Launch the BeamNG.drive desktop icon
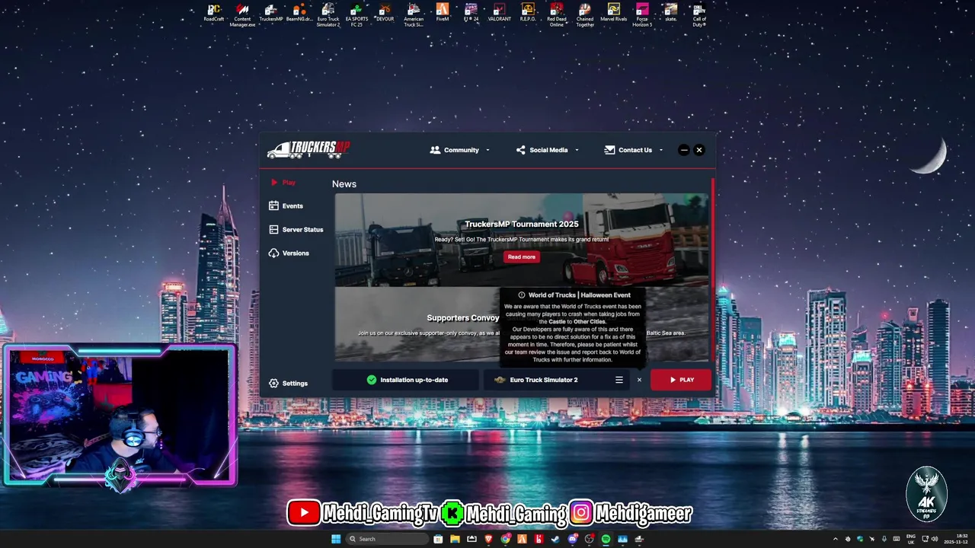The height and width of the screenshot is (548, 975). tap(299, 14)
